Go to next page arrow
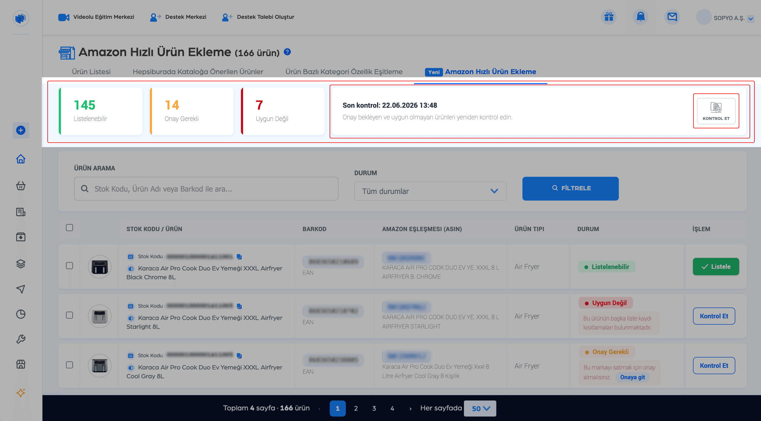 [x=410, y=409]
